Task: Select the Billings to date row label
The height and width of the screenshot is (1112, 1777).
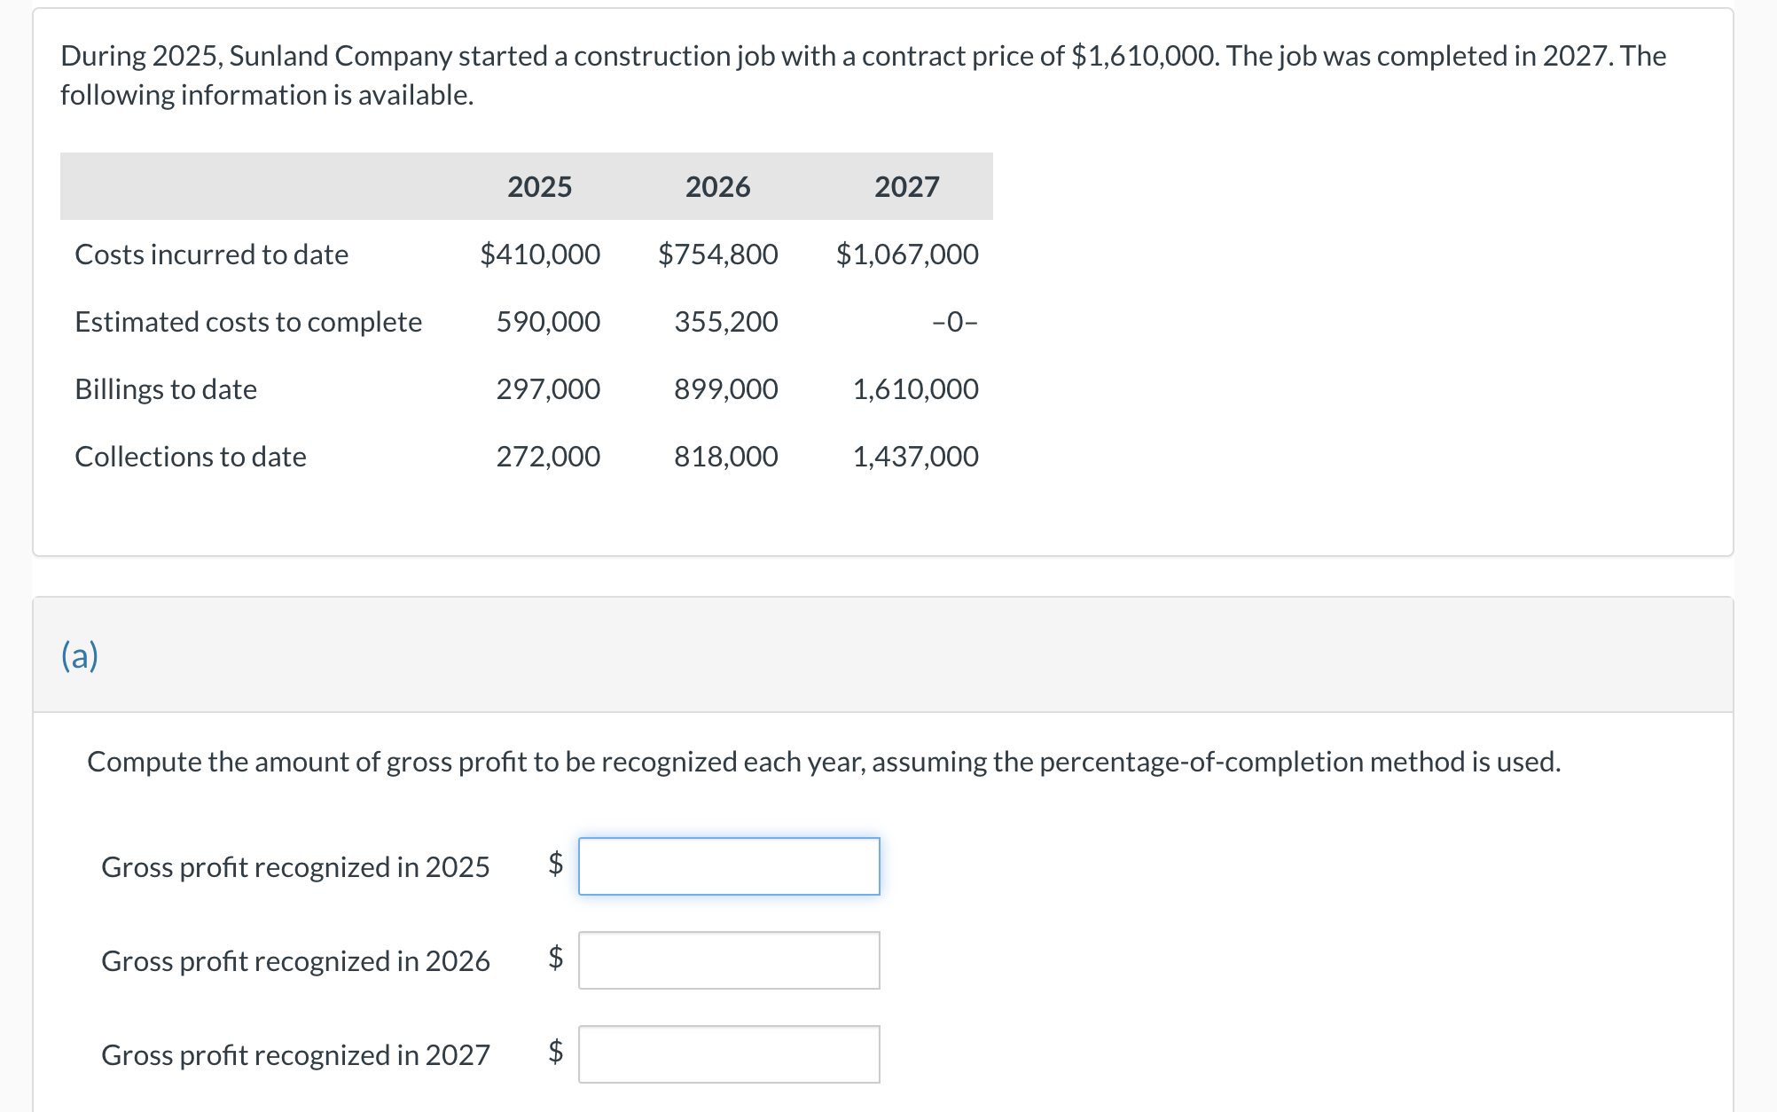Action: pyautogui.click(x=165, y=388)
